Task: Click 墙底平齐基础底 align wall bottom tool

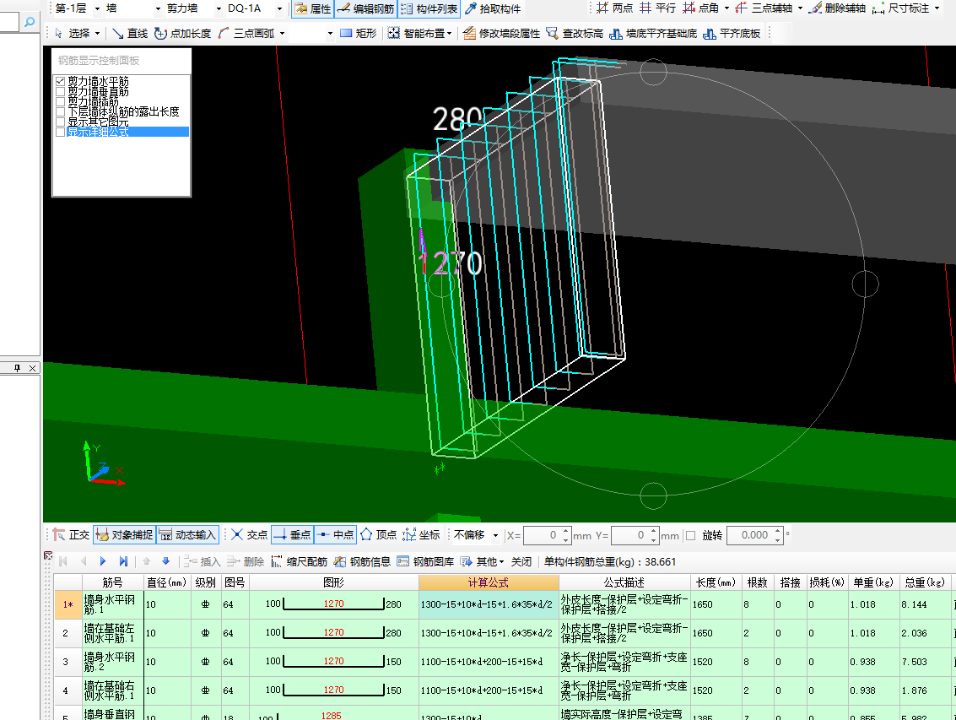Action: click(653, 33)
